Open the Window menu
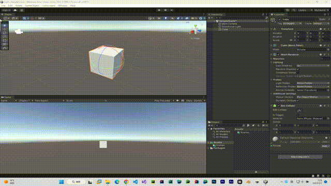 63,6
